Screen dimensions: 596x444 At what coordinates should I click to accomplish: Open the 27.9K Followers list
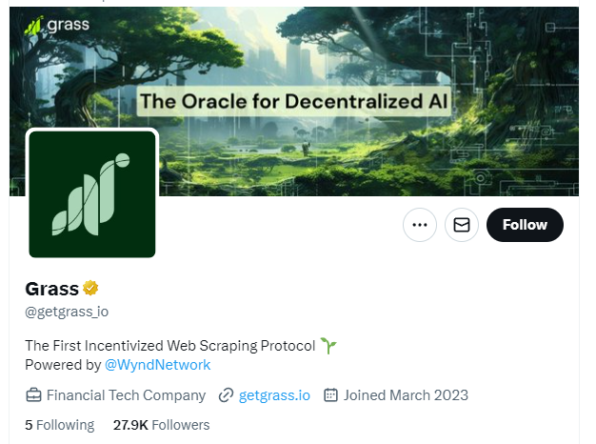pyautogui.click(x=161, y=425)
